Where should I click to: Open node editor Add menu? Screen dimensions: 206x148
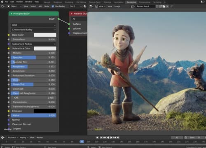coord(40,6)
